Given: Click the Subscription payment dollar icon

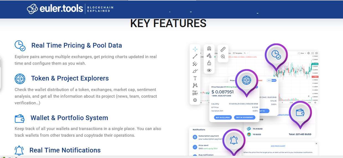Looking at the screenshot, I should pos(195,137).
